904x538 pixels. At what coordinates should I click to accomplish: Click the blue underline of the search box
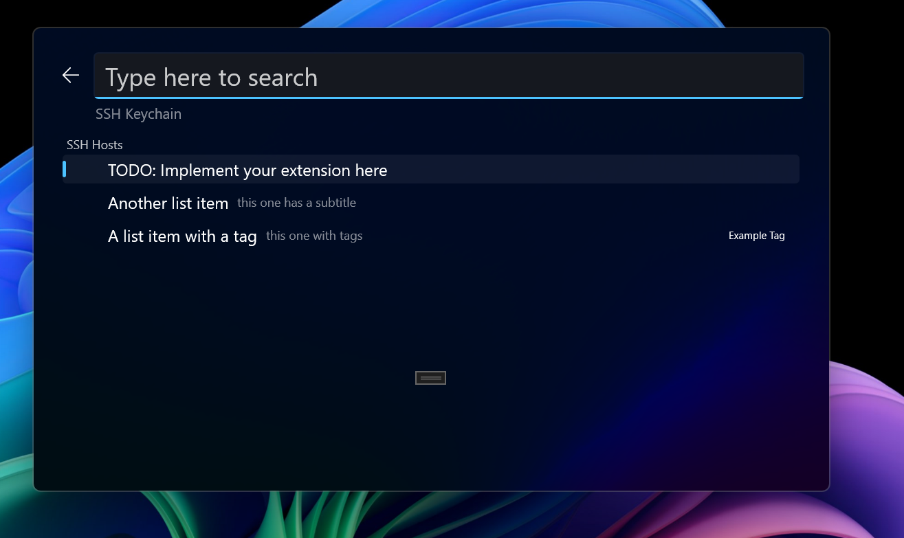pyautogui.click(x=447, y=98)
